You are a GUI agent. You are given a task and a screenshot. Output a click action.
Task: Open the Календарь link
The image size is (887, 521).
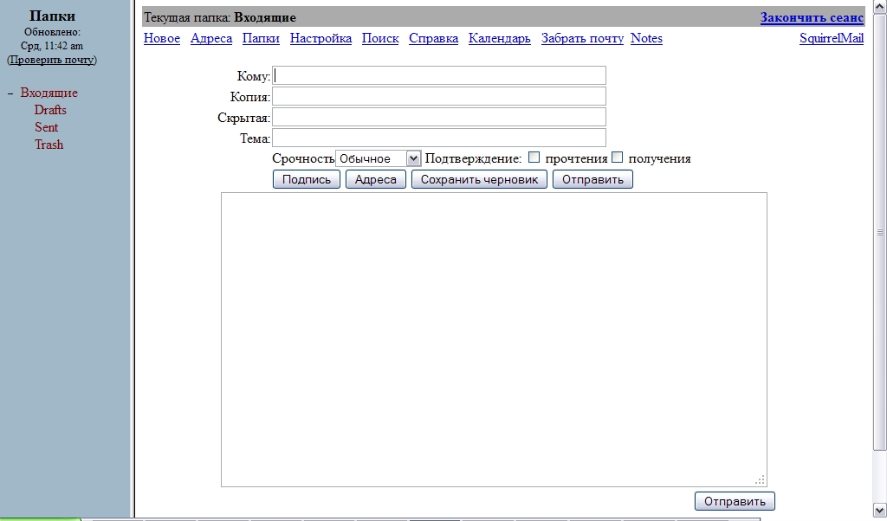(500, 38)
